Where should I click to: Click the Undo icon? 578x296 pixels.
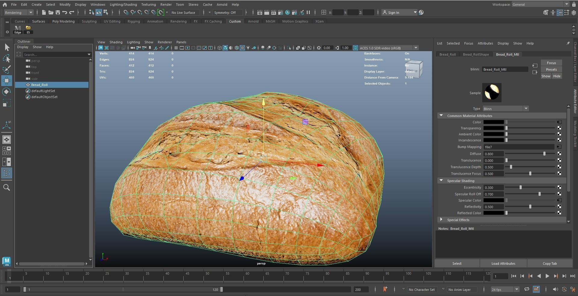point(65,12)
